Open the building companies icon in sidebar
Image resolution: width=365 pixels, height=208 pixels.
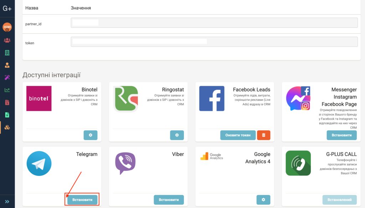7,53
